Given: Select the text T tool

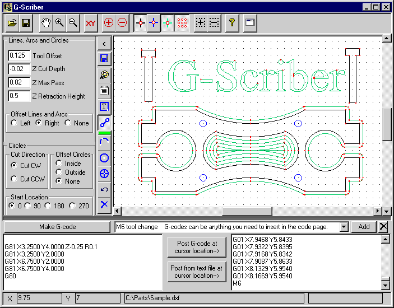Looking at the screenshot, I should [x=104, y=107].
